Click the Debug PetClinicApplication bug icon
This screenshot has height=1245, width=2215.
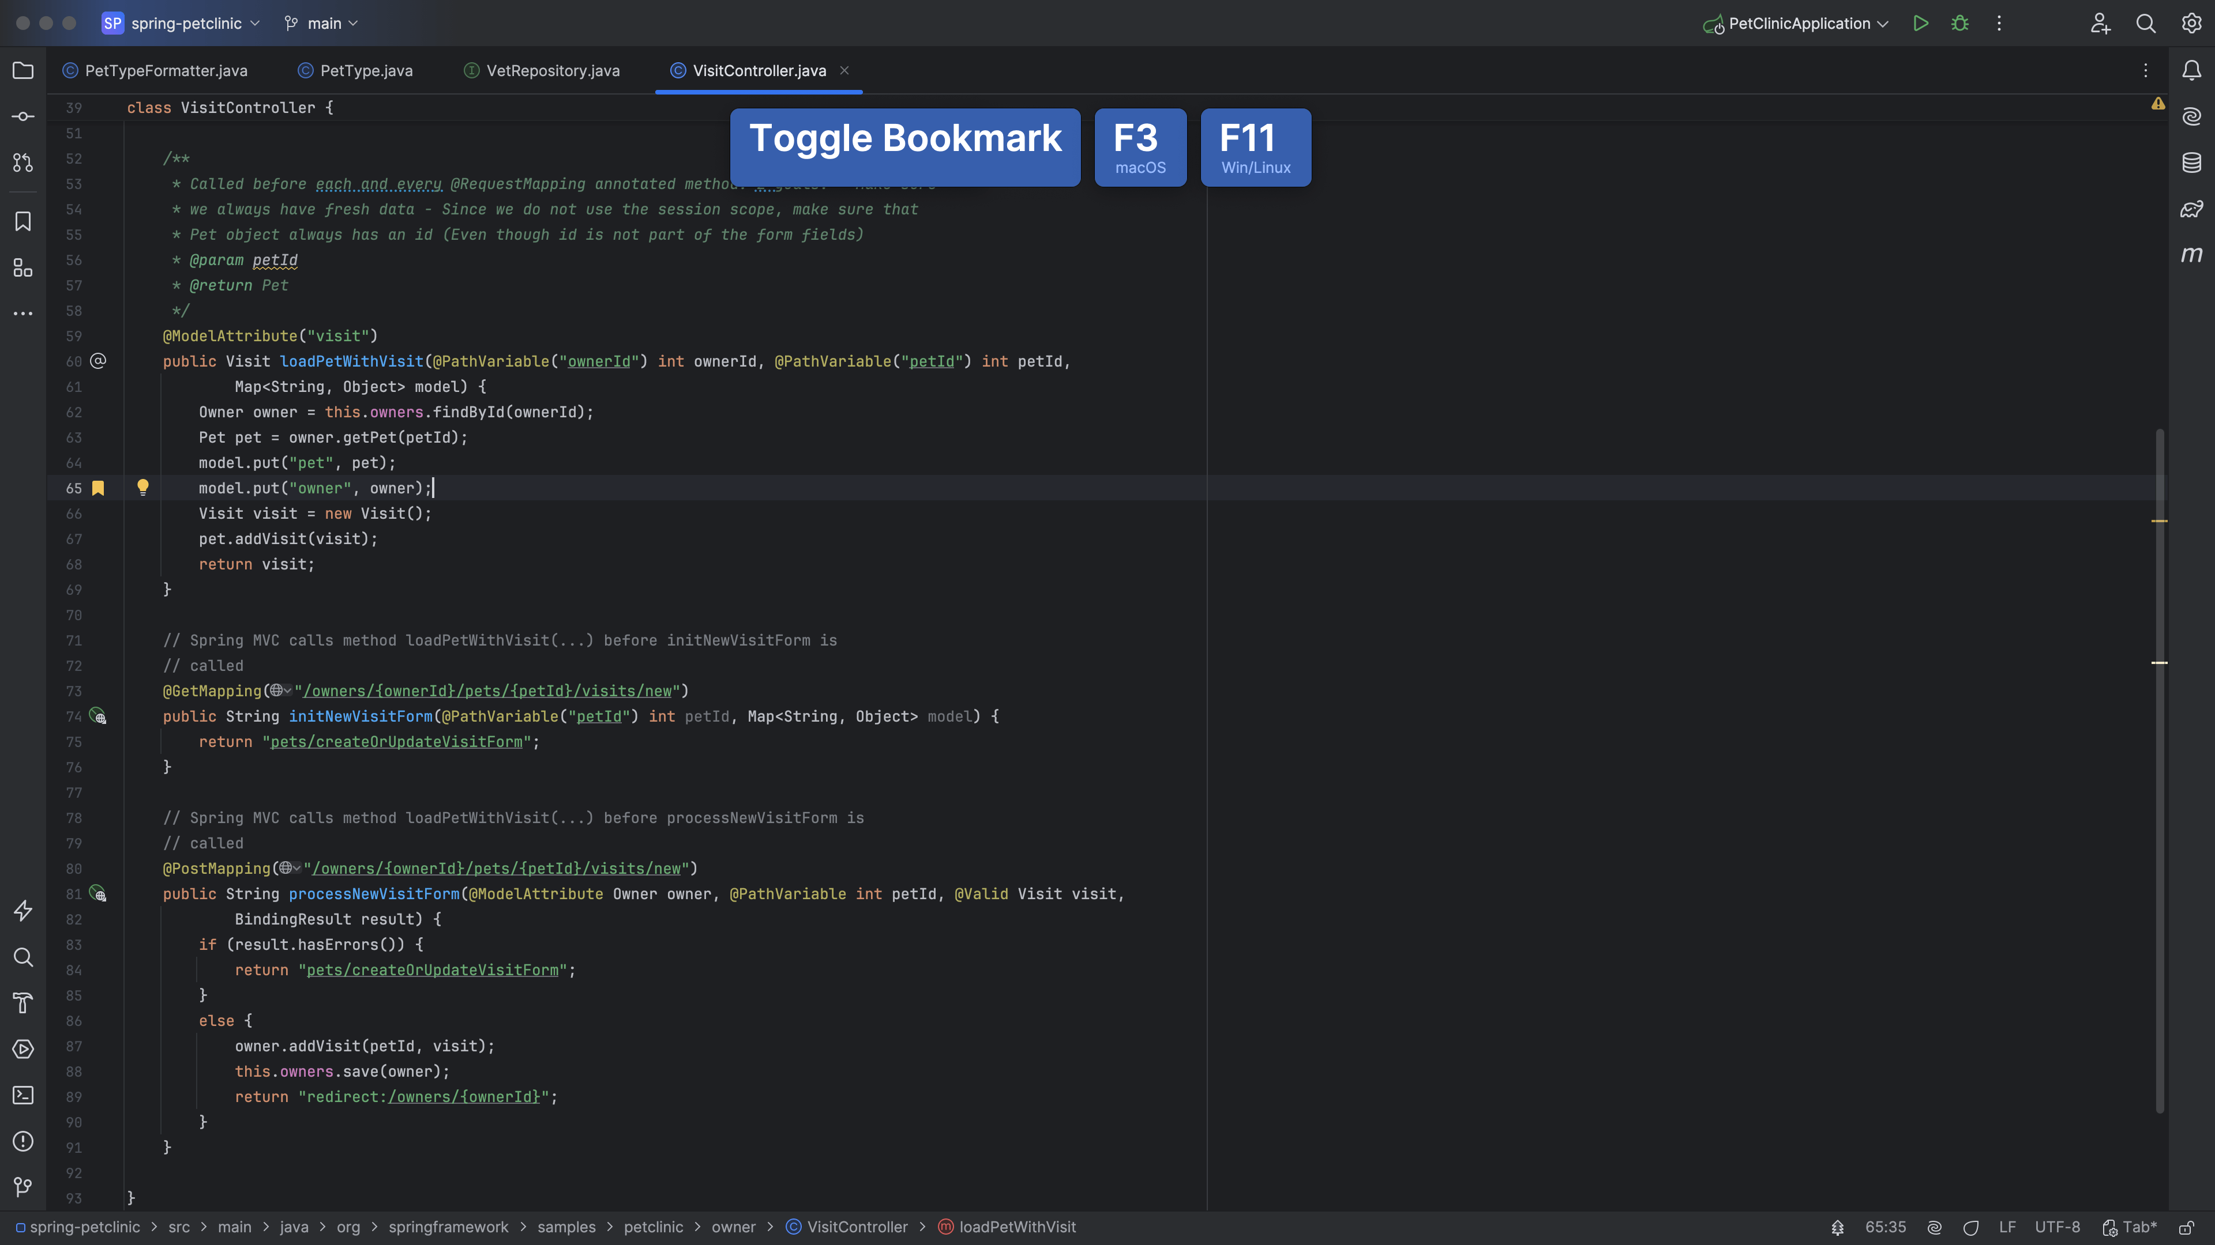(1959, 23)
